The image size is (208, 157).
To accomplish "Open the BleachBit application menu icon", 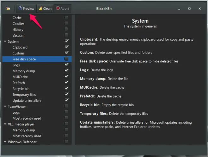I will 8,8.
